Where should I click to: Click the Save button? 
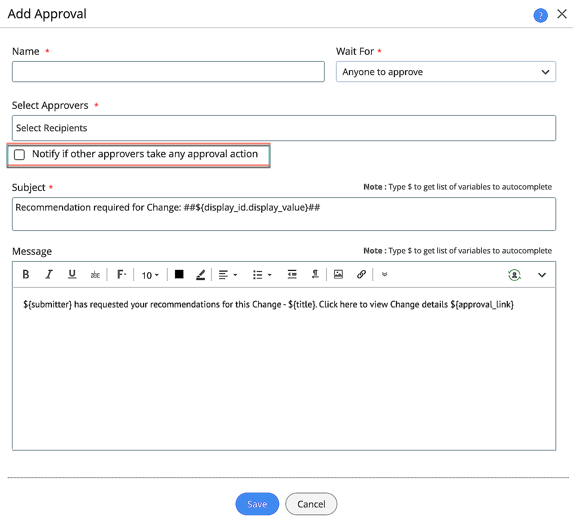257,504
